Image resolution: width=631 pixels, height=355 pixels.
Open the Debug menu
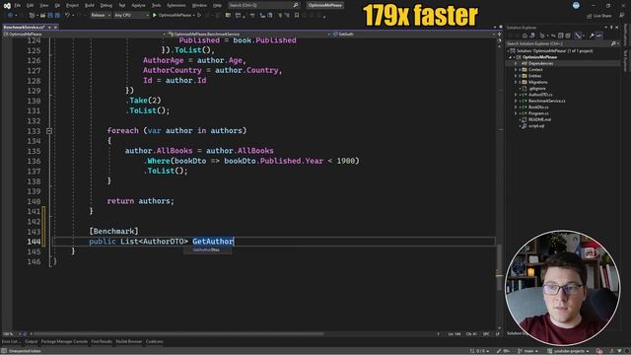[106, 6]
